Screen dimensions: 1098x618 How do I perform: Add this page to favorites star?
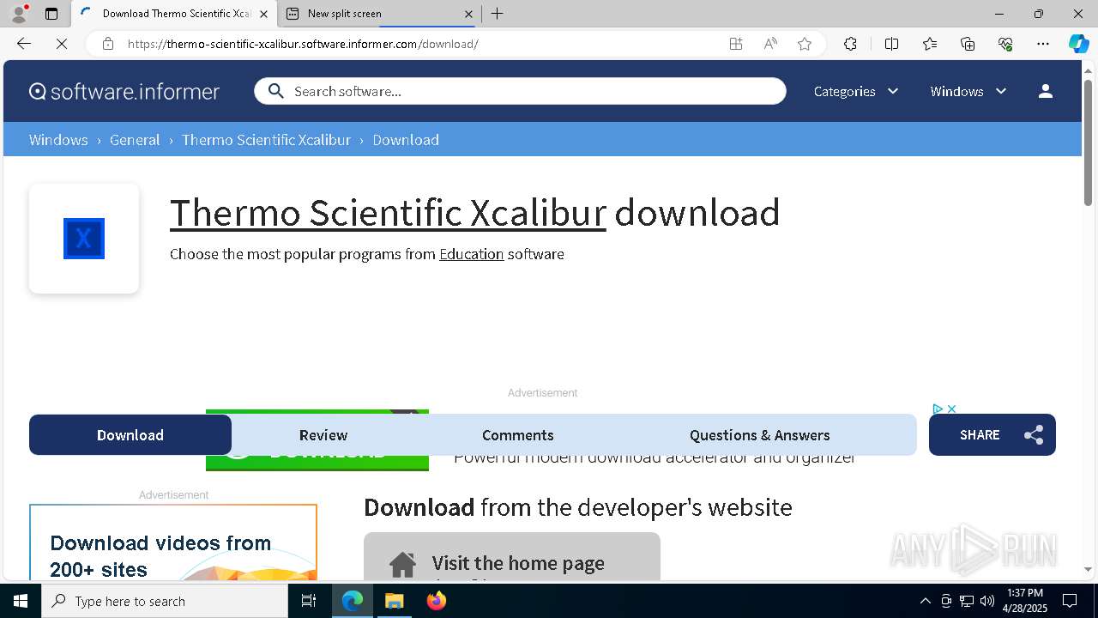pyautogui.click(x=805, y=44)
